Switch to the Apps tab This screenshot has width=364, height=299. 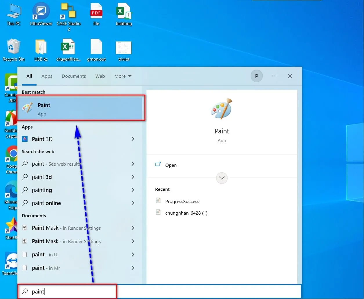[x=47, y=76]
